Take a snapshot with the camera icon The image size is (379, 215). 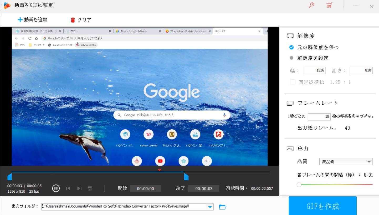coord(90,188)
